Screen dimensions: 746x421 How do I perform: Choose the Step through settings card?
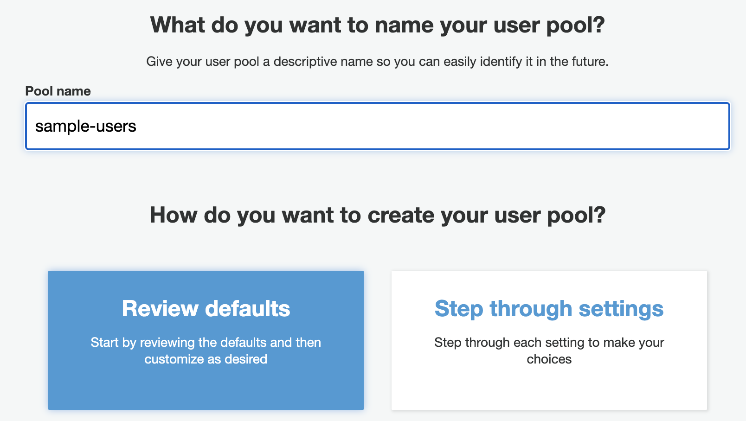coord(549,340)
